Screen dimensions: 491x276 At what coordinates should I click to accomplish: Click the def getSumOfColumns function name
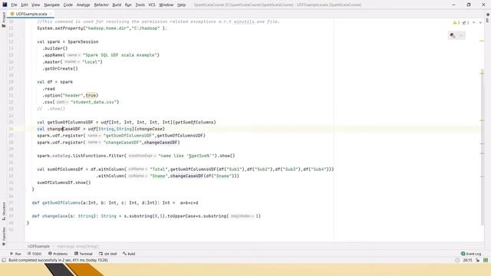coord(61,202)
